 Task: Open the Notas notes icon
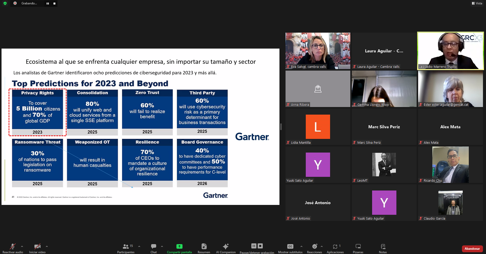[383, 246]
